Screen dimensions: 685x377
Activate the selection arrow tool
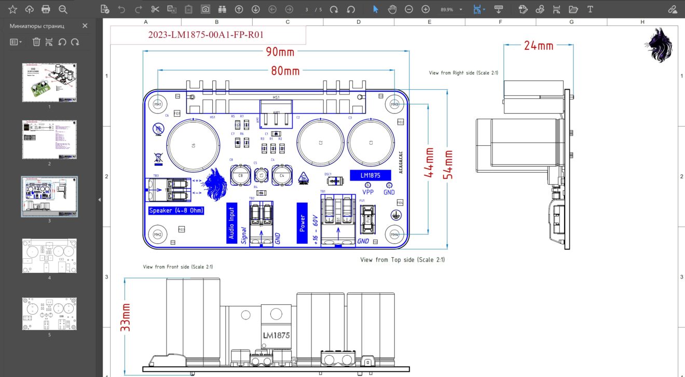click(x=376, y=9)
